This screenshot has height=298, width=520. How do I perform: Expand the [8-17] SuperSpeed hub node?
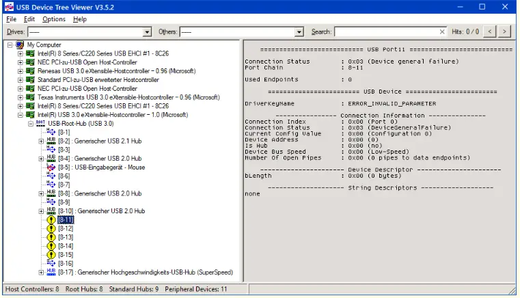click(x=41, y=273)
